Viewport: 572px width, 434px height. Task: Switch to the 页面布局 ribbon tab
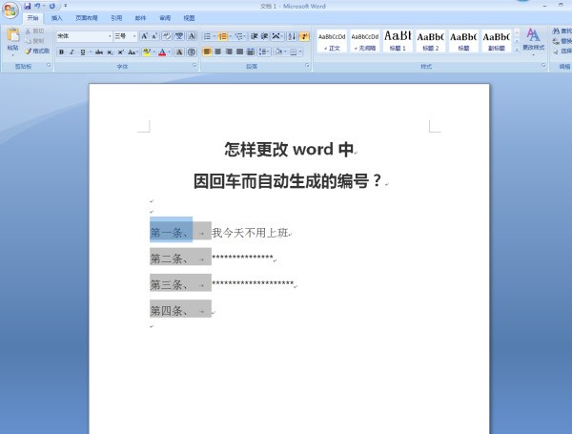coord(87,18)
